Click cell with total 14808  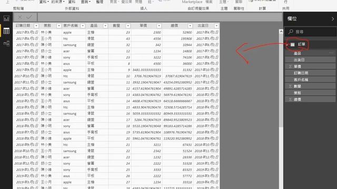click(x=178, y=51)
